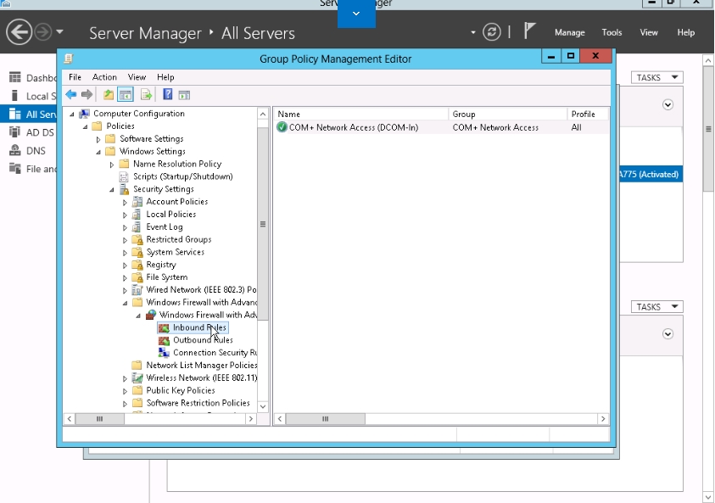Select the Event Log tree item
This screenshot has width=715, height=503.
(x=165, y=226)
